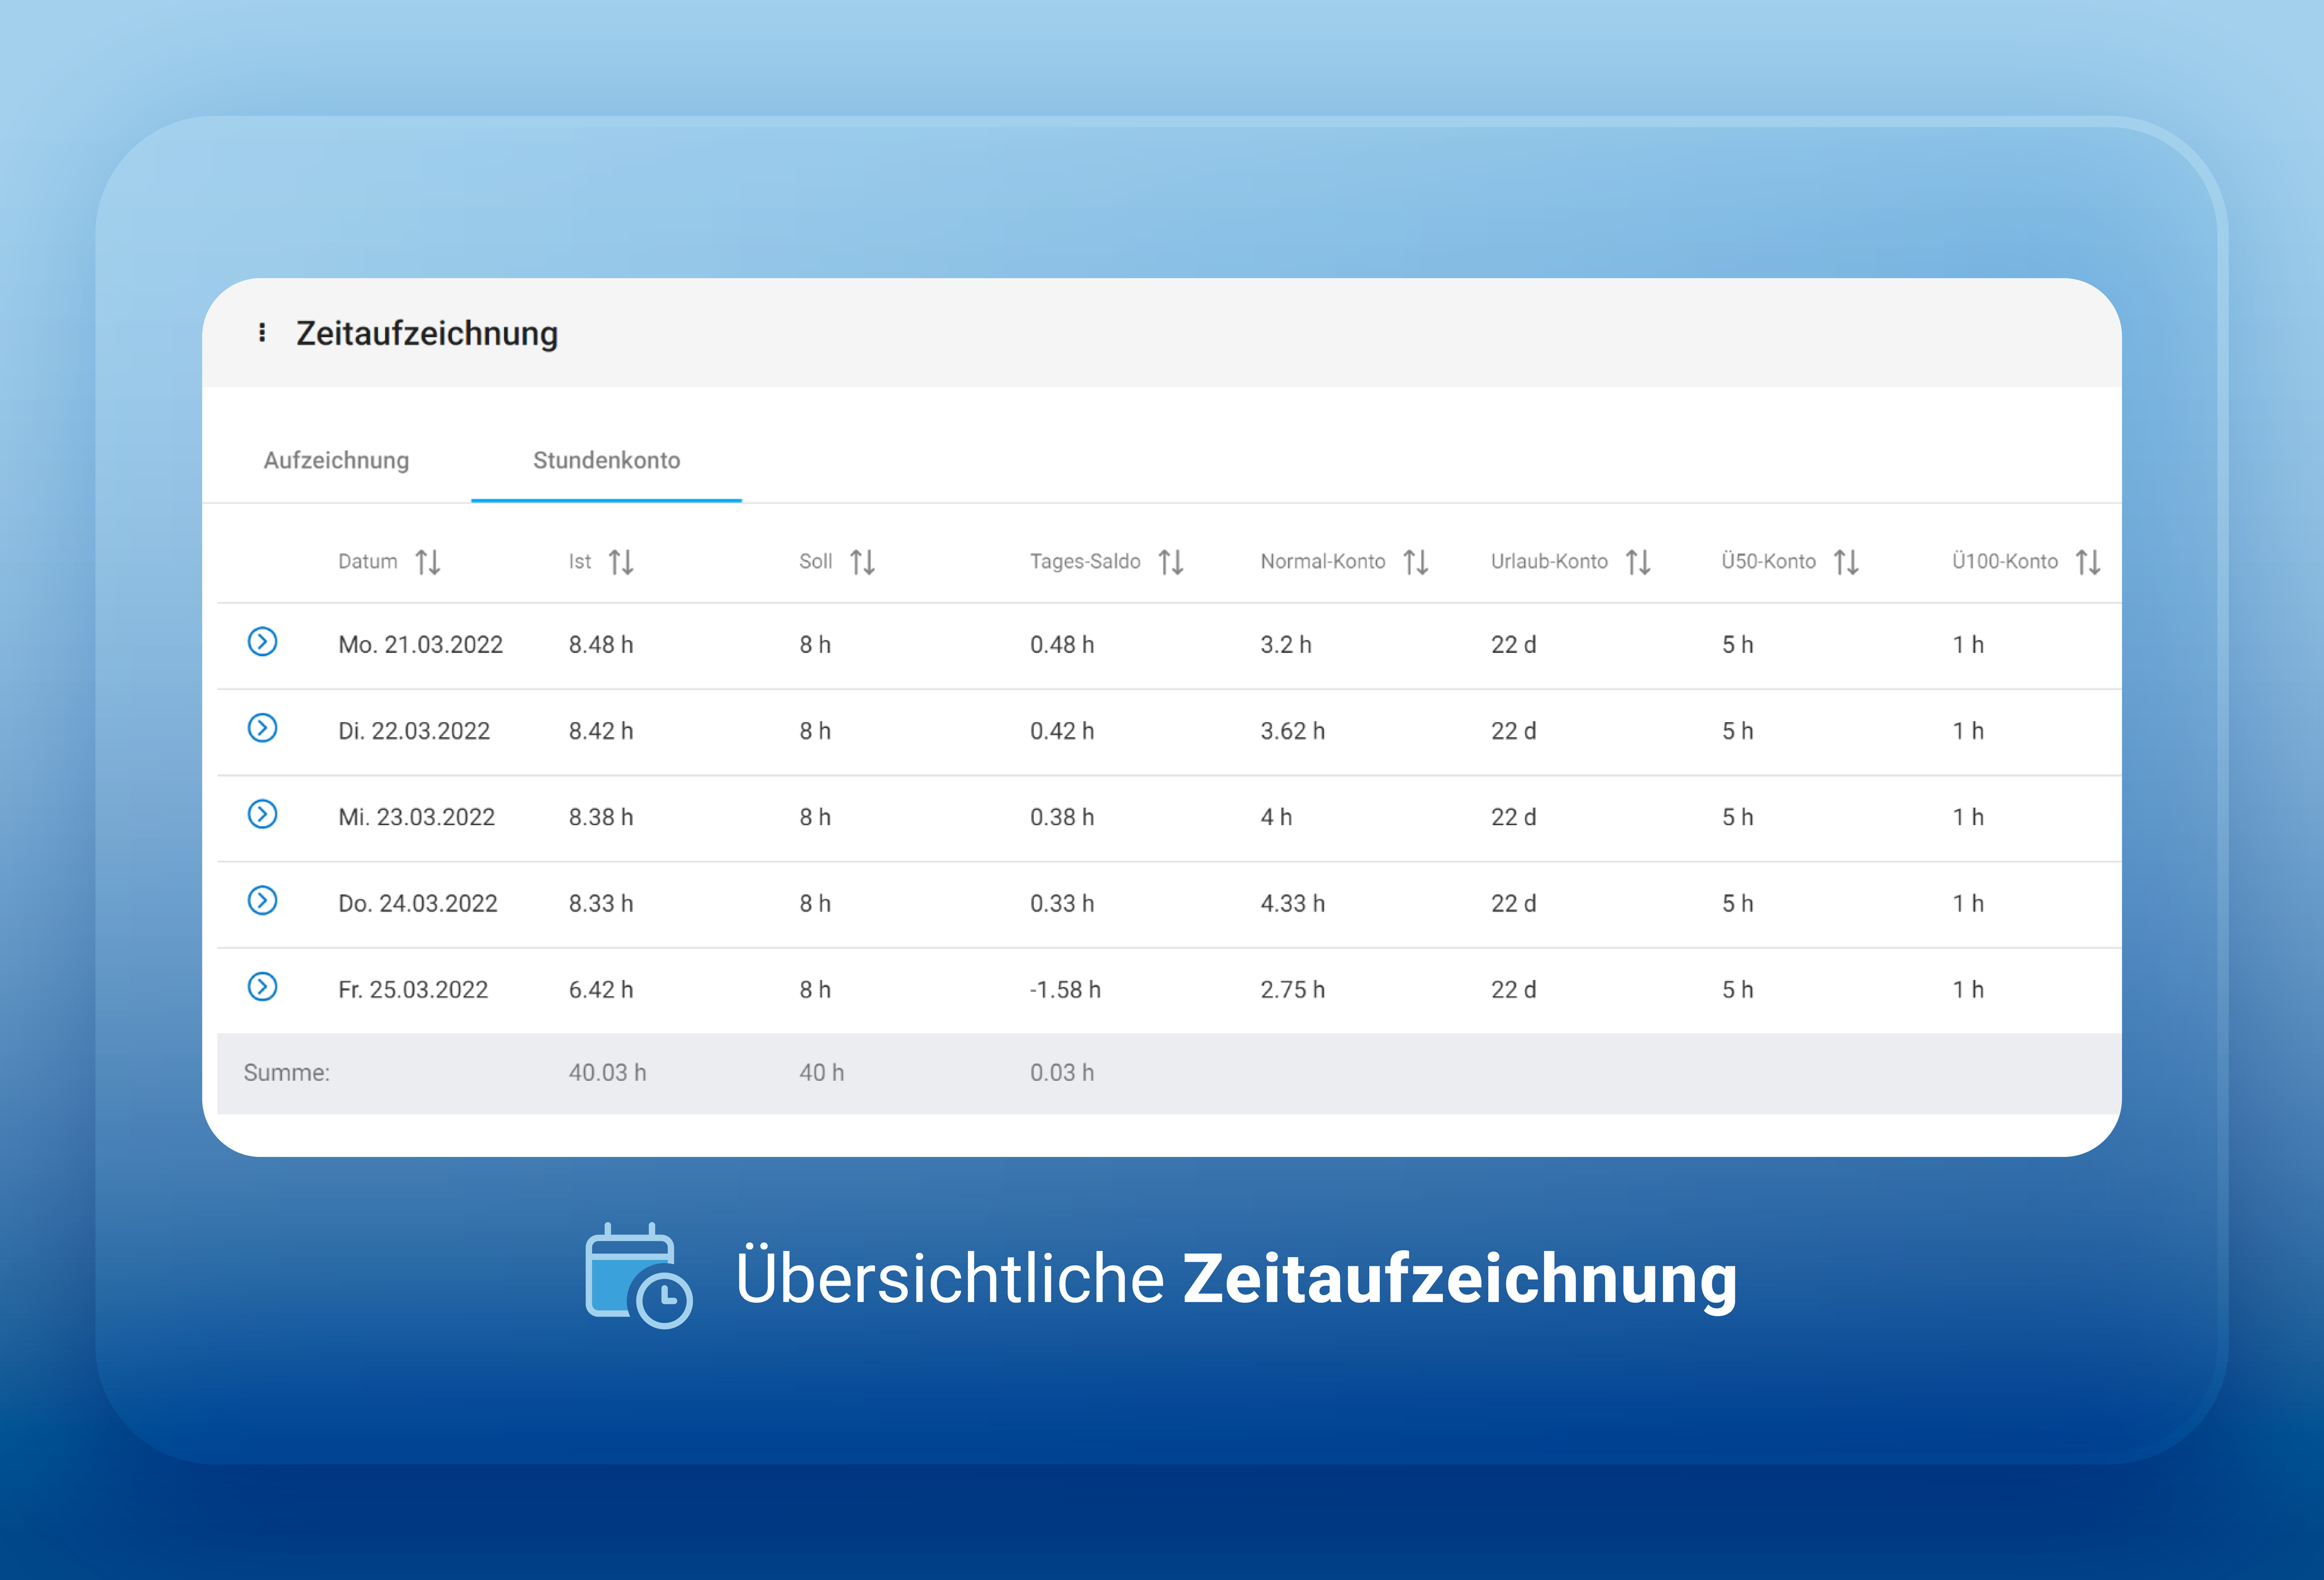2324x1580 pixels.
Task: Sort by the Datum column arrows
Action: (428, 562)
